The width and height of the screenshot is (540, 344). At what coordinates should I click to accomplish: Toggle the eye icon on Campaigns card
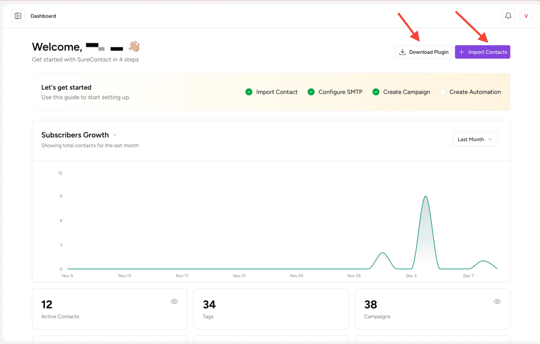point(497,301)
